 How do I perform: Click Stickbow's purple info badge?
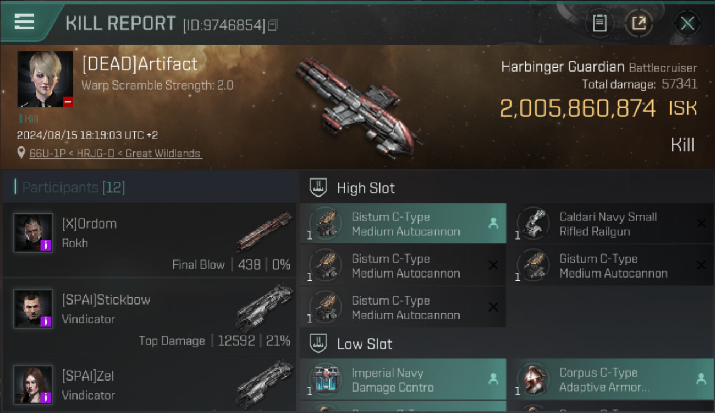(46, 321)
